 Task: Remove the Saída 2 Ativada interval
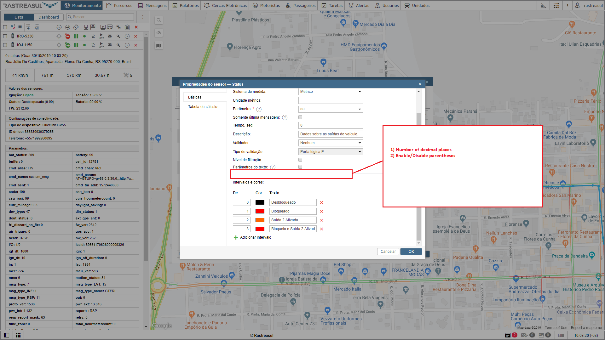point(321,220)
